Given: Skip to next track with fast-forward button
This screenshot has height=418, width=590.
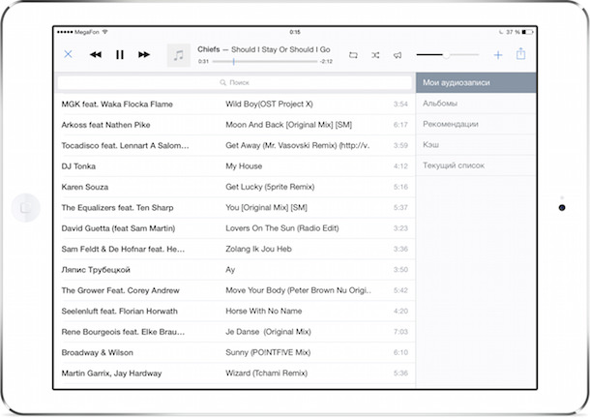Looking at the screenshot, I should tap(144, 54).
